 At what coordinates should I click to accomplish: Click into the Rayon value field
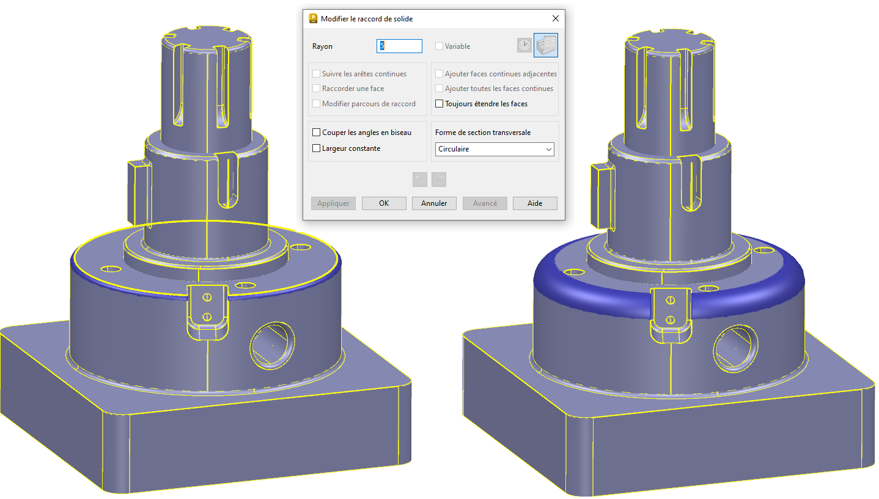400,46
